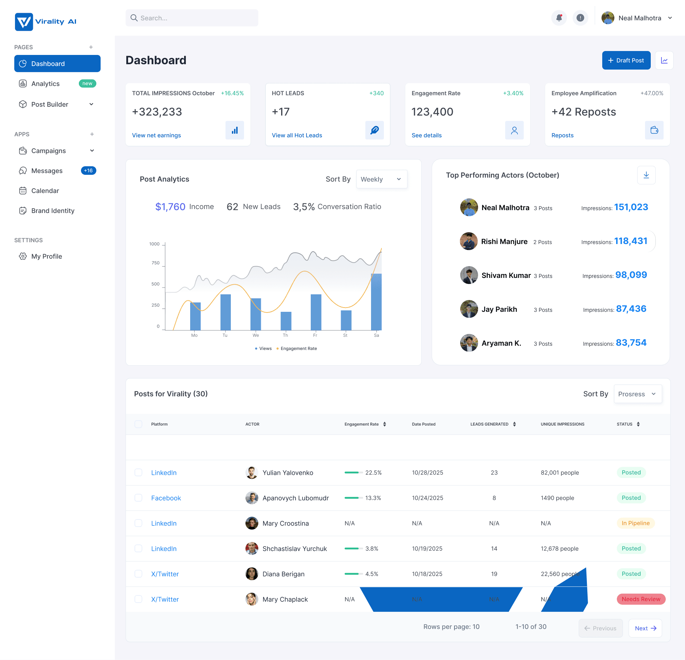Switch to the Analytics page
This screenshot has width=685, height=660.
coord(45,83)
